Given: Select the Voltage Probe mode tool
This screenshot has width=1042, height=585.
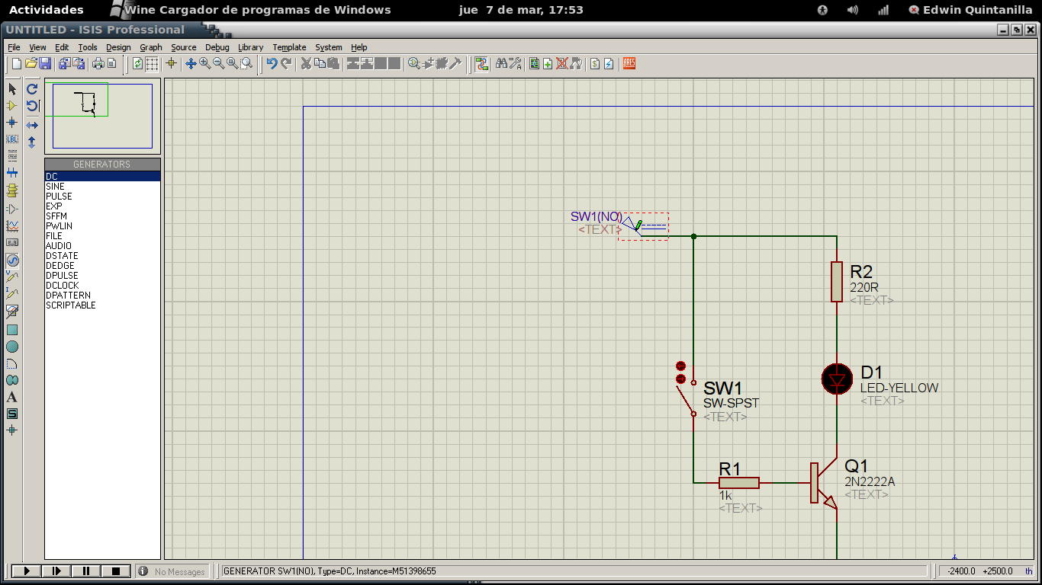Looking at the screenshot, I should (x=11, y=276).
